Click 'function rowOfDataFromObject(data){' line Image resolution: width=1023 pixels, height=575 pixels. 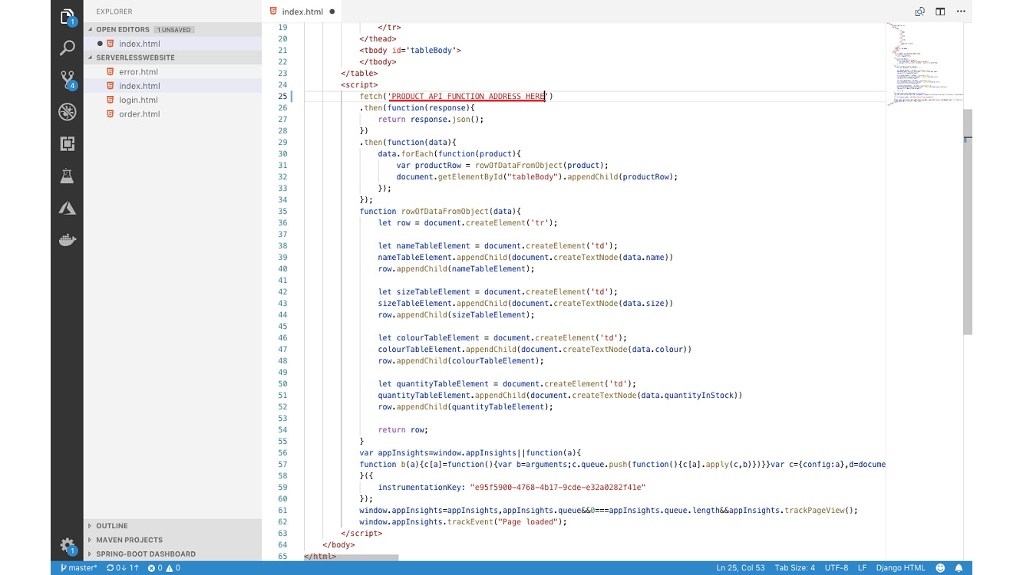(x=441, y=211)
